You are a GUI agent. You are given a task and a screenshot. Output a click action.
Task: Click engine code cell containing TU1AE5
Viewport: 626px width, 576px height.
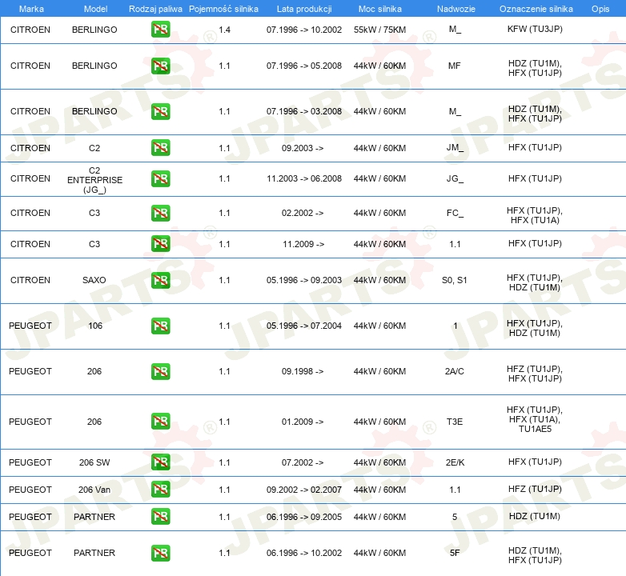(x=535, y=419)
